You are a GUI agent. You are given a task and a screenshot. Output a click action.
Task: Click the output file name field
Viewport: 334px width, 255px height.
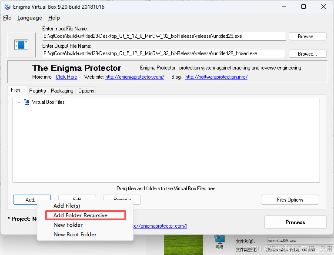(164, 53)
